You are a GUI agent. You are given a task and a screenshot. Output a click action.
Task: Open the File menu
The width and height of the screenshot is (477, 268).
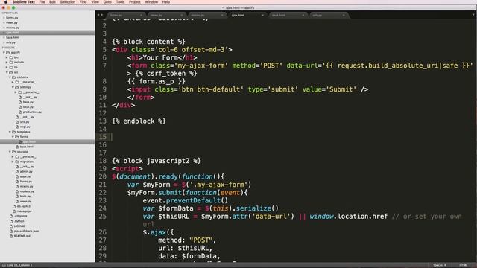pos(42,2)
